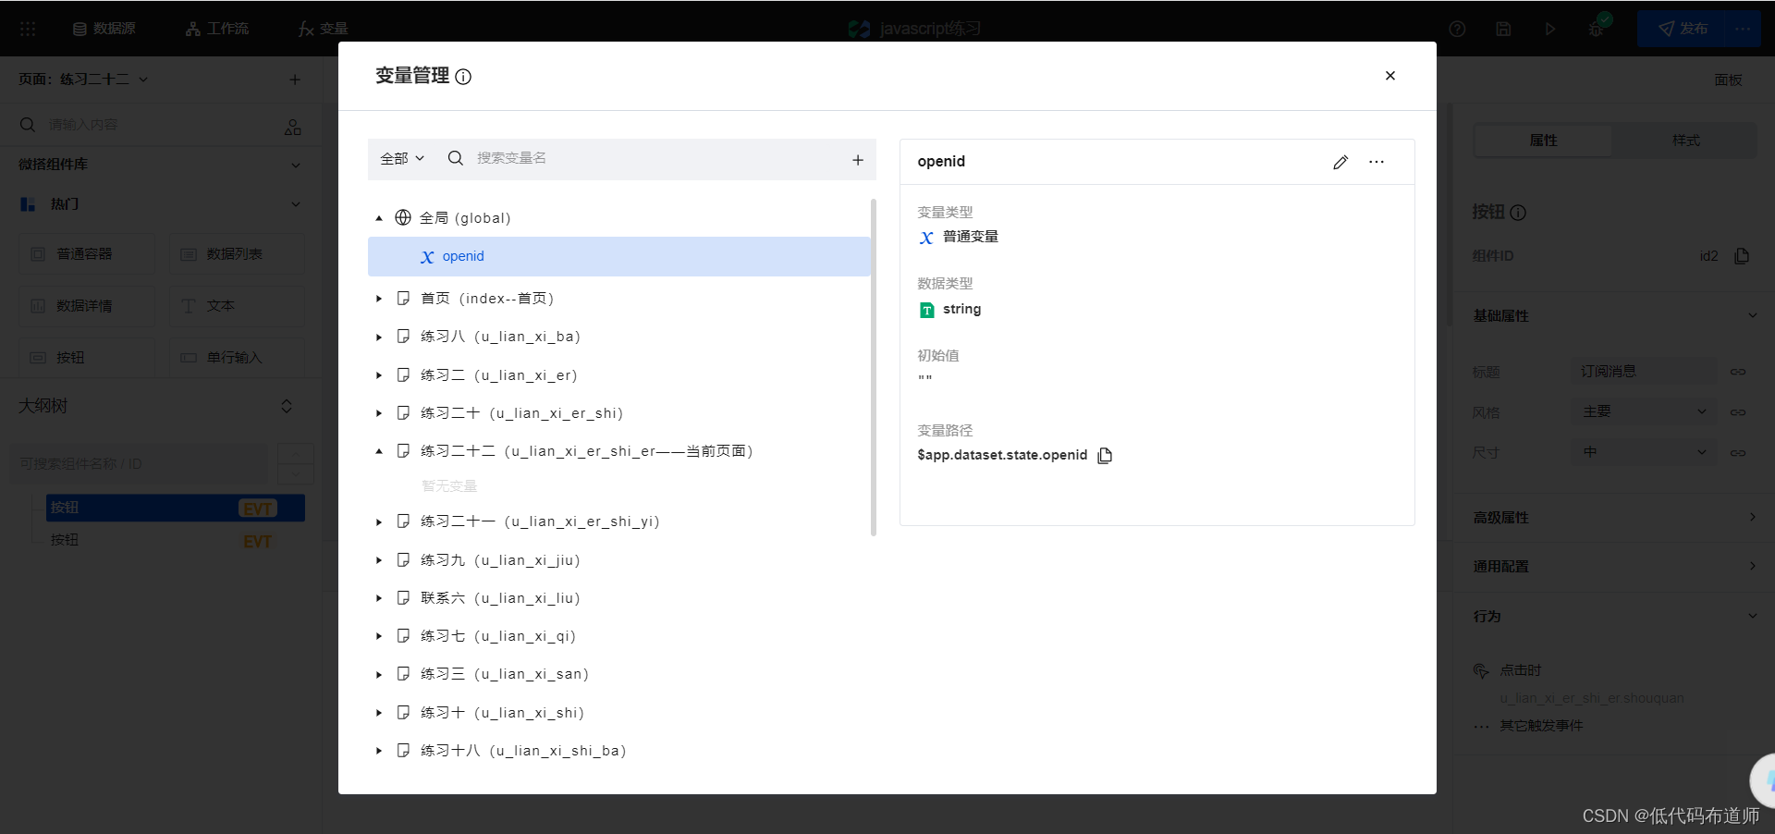Screen dimensions: 1775x834
Task: Click the 标题 input with 订阅消息
Action: click(1645, 372)
